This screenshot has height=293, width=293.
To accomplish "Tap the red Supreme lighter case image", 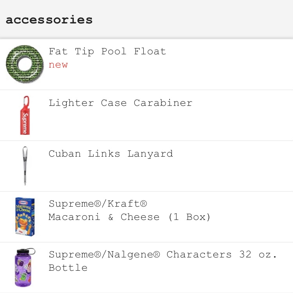I will (x=25, y=115).
